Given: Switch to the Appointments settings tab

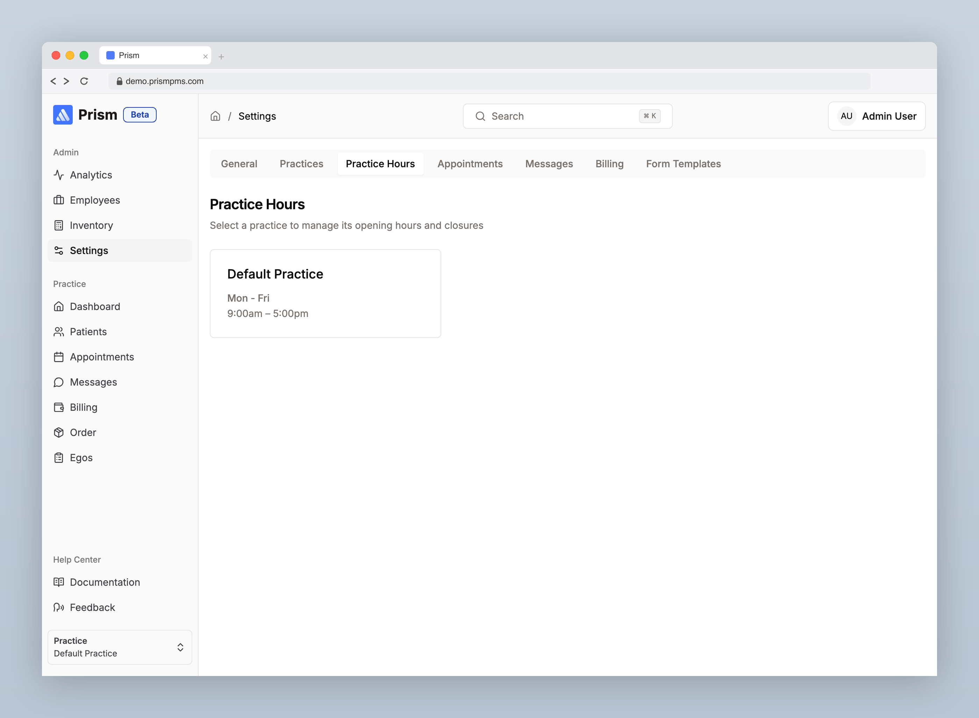Looking at the screenshot, I should click(470, 164).
